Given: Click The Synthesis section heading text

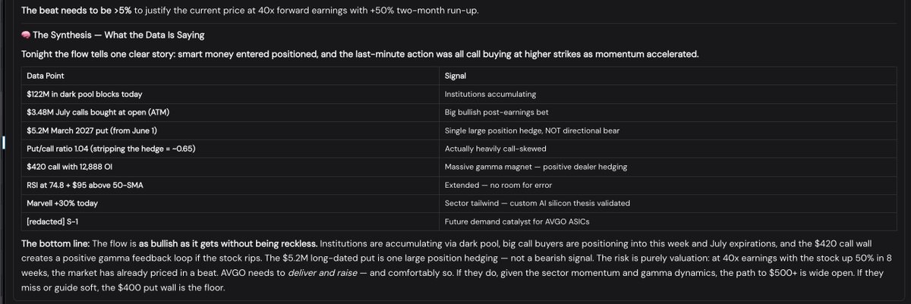Looking at the screenshot, I should click(118, 35).
